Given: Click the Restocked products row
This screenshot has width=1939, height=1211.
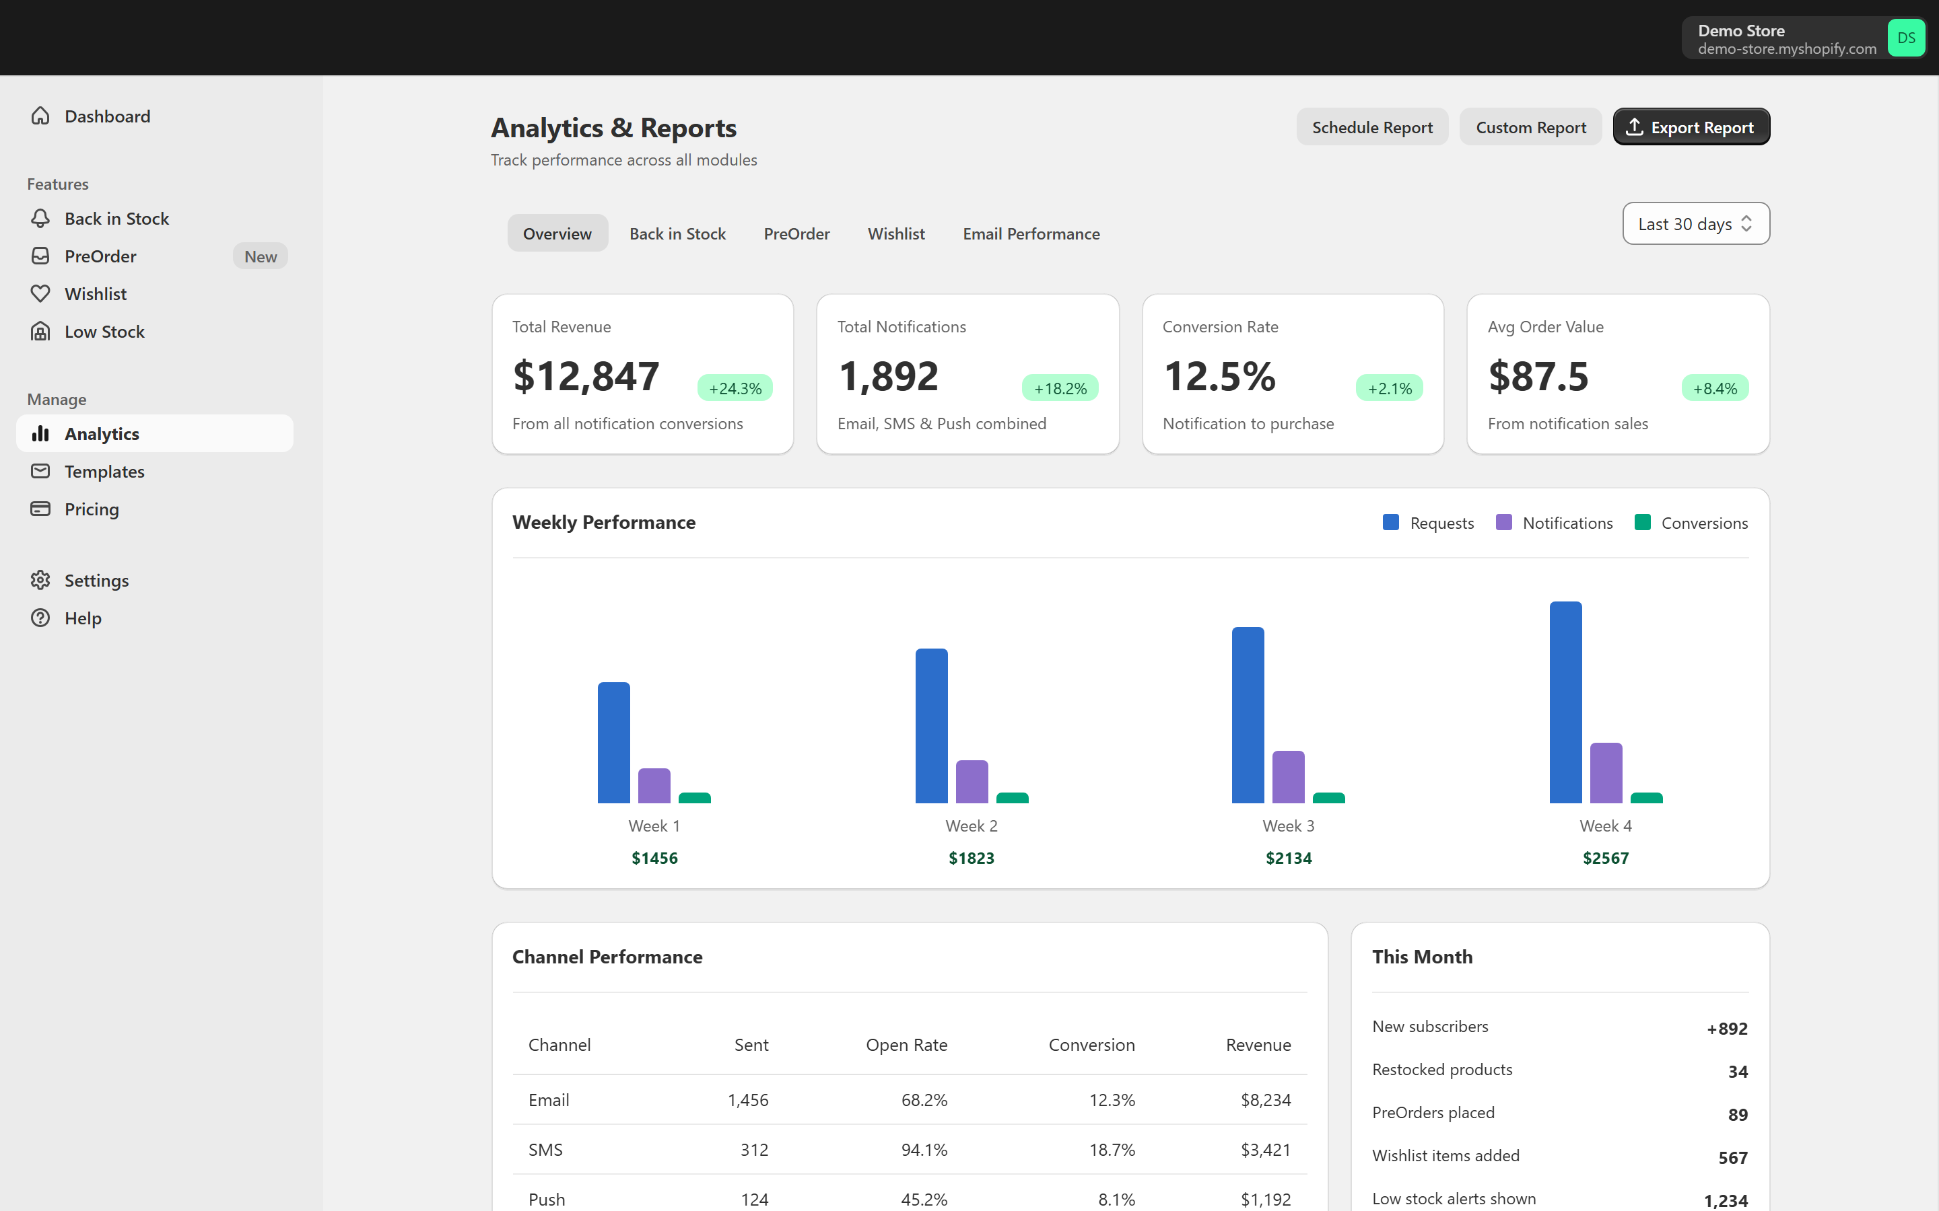Looking at the screenshot, I should (1560, 1070).
